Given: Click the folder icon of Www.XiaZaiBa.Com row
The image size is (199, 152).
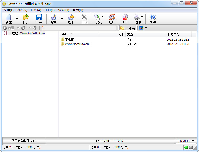Looking at the screenshot, I should click(62, 44).
